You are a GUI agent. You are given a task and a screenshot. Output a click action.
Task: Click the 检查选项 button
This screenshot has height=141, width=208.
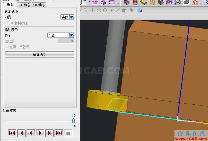(x=39, y=55)
